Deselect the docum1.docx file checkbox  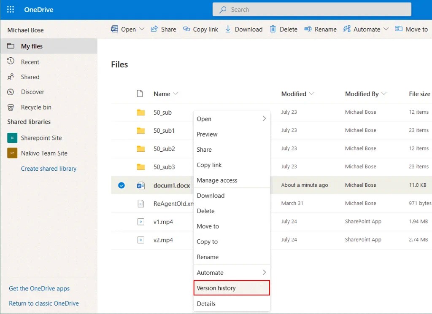[x=121, y=185]
